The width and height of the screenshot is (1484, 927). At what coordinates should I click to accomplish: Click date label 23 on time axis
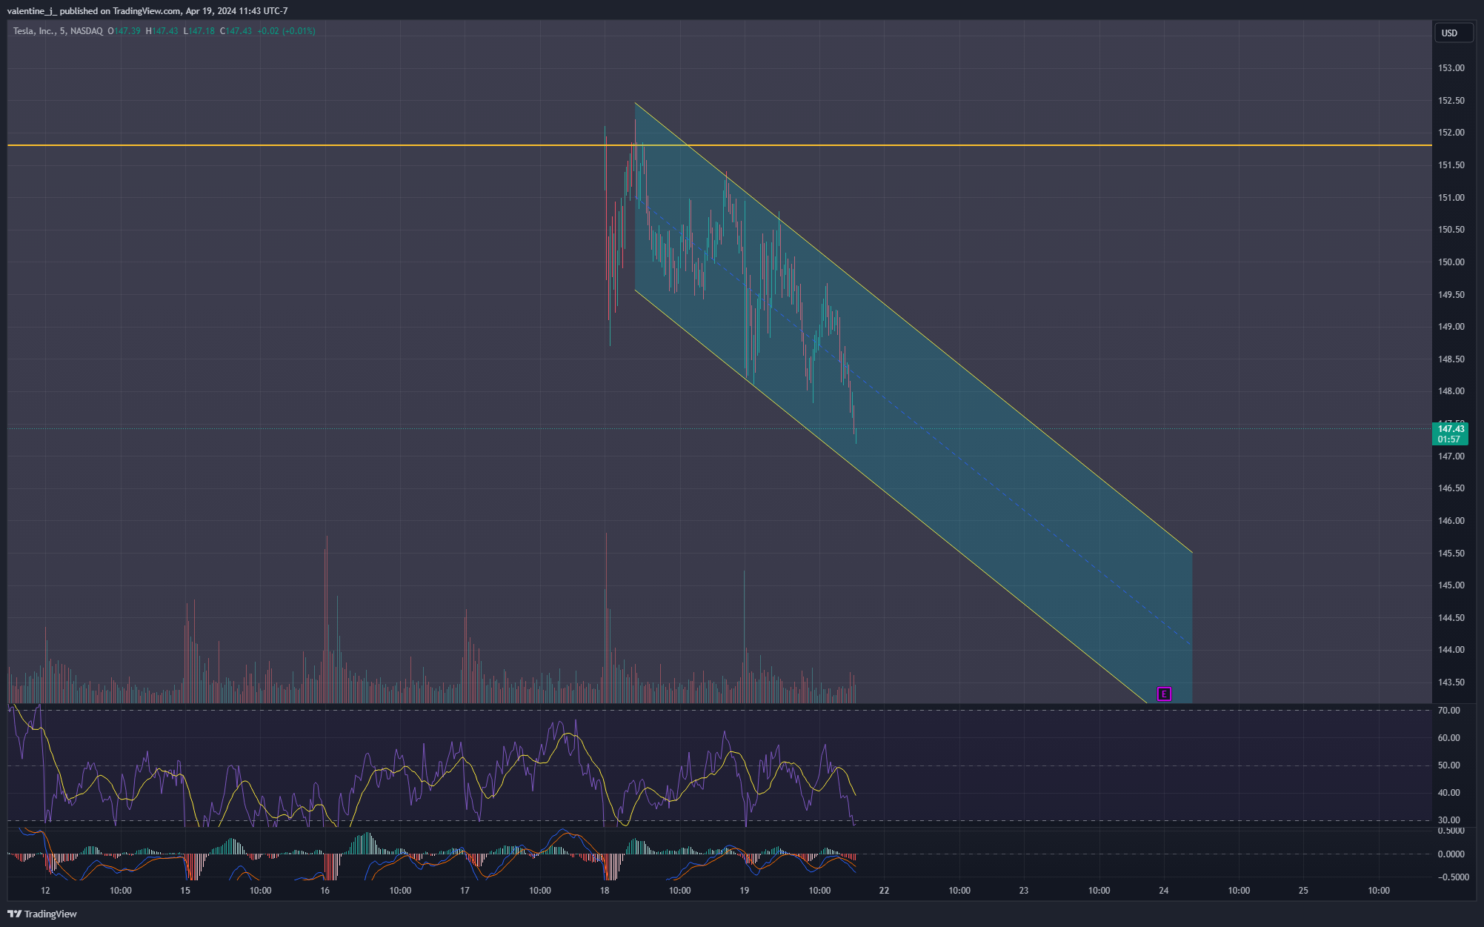point(1024,891)
